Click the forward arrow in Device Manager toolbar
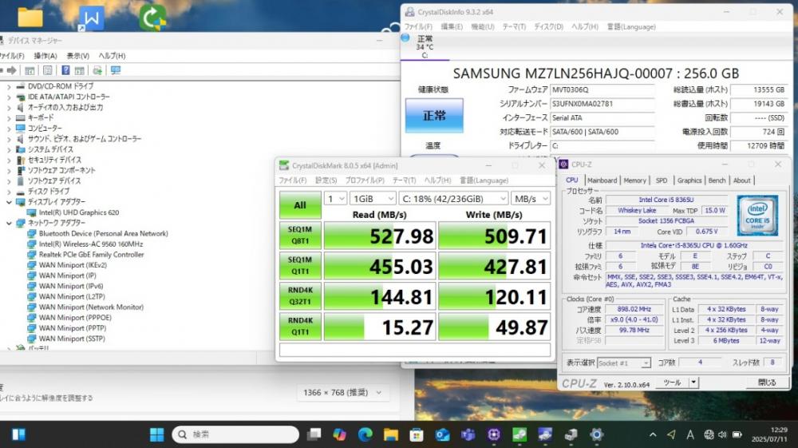The height and width of the screenshot is (448, 798). pyautogui.click(x=11, y=70)
